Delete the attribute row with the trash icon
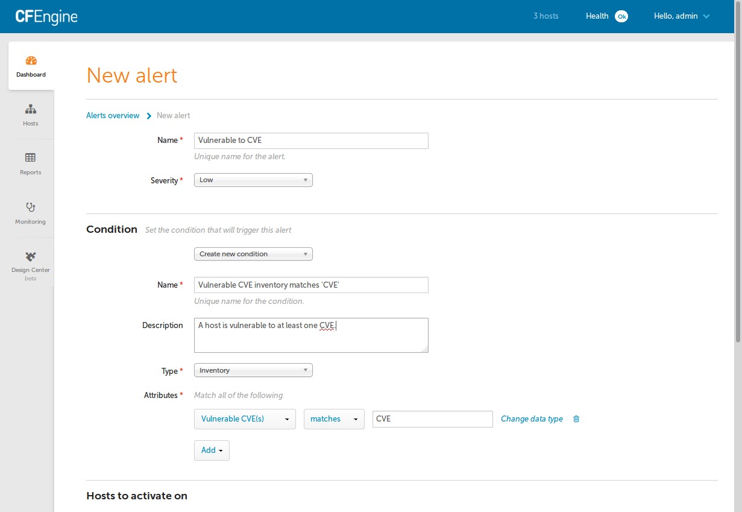 [576, 419]
